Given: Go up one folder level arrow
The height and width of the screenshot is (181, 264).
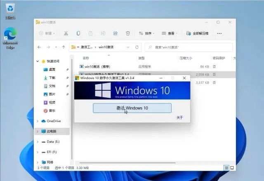Looking at the screenshot, I should pos(64,47).
